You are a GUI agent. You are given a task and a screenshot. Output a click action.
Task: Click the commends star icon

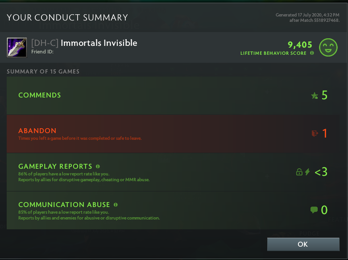coord(315,95)
